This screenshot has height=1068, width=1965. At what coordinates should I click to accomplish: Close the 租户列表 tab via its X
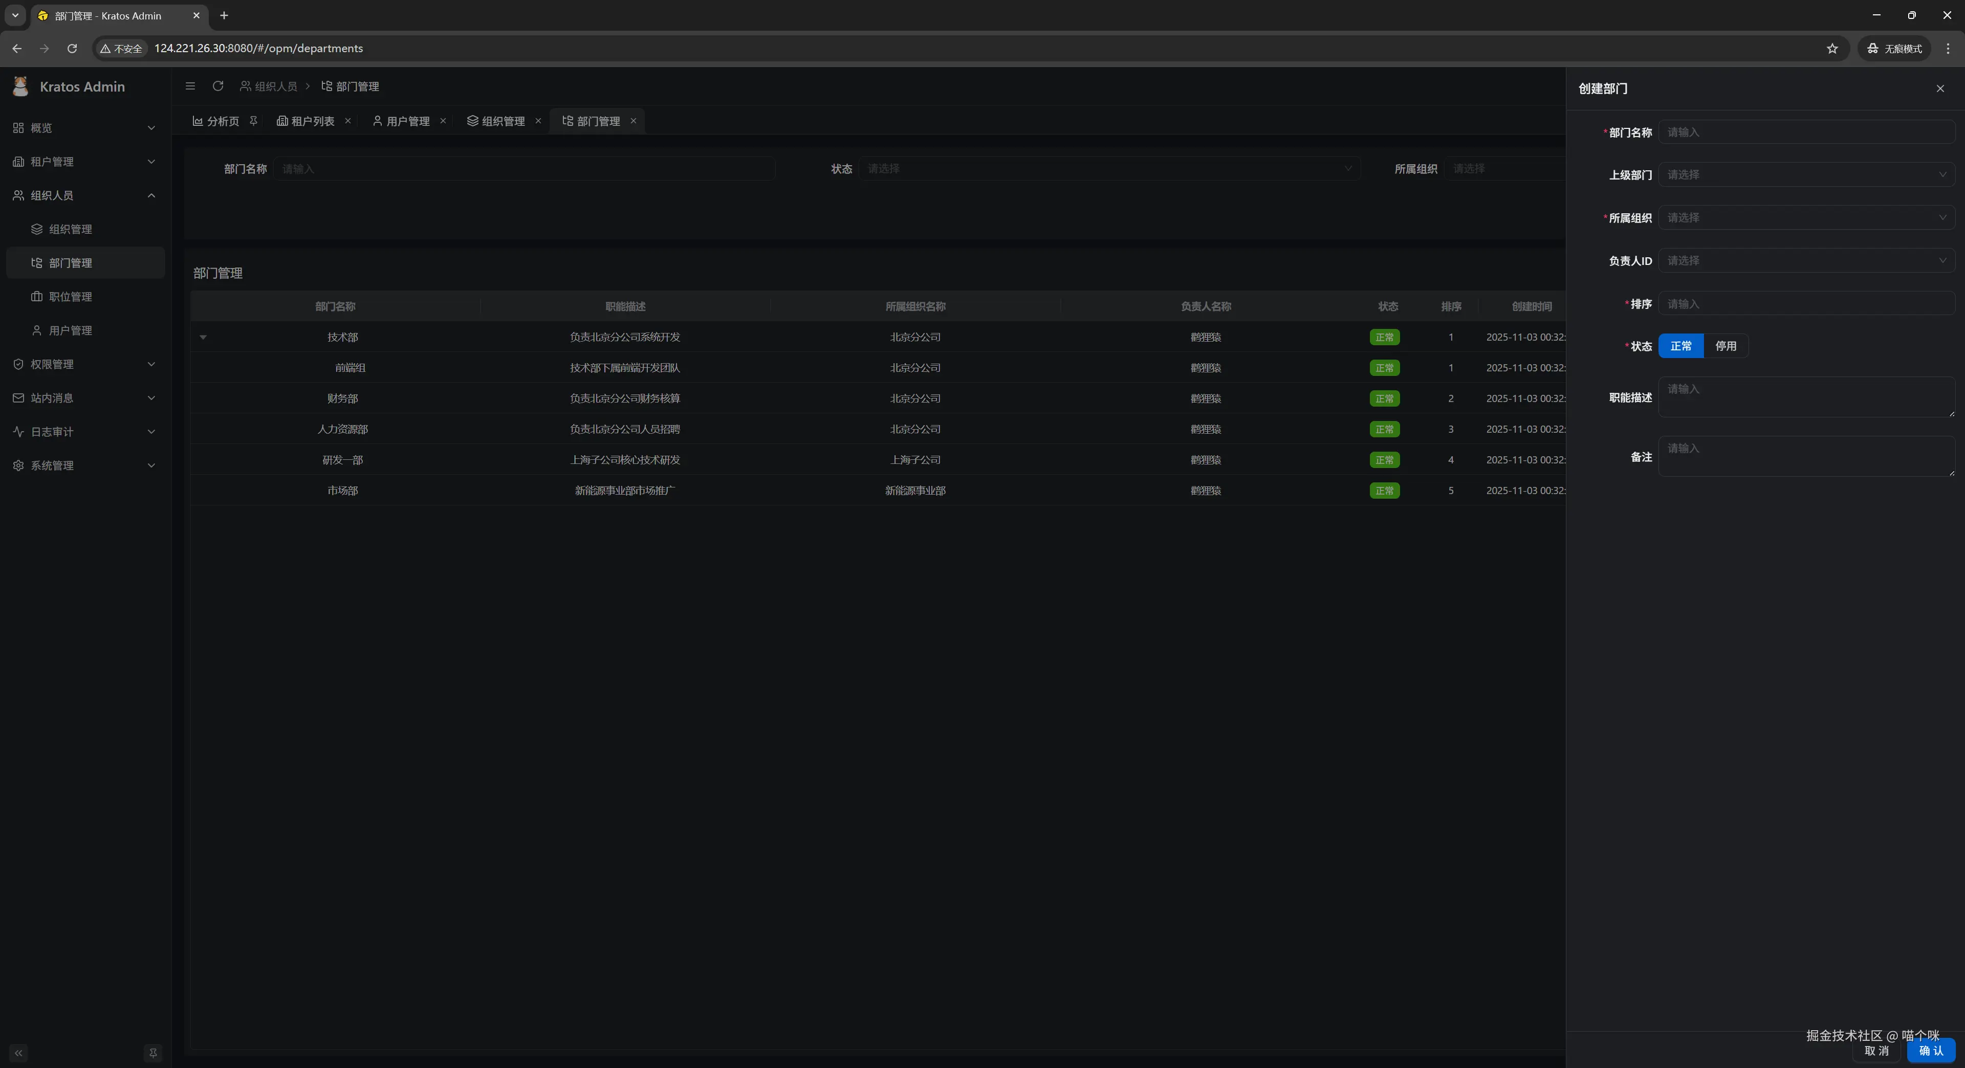(348, 120)
